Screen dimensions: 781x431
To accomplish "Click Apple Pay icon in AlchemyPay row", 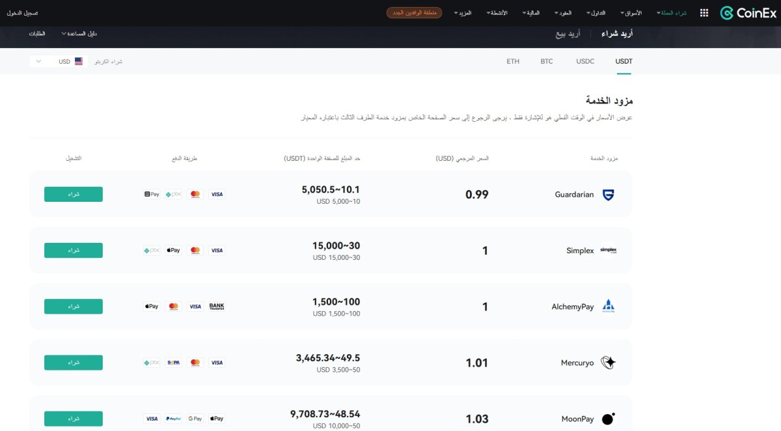I will [x=152, y=307].
